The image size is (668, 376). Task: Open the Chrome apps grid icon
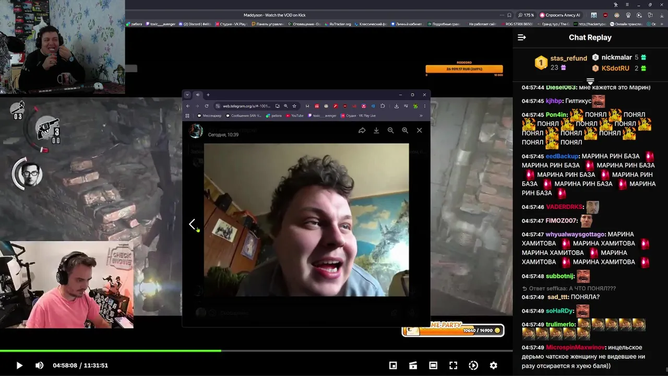tap(187, 115)
